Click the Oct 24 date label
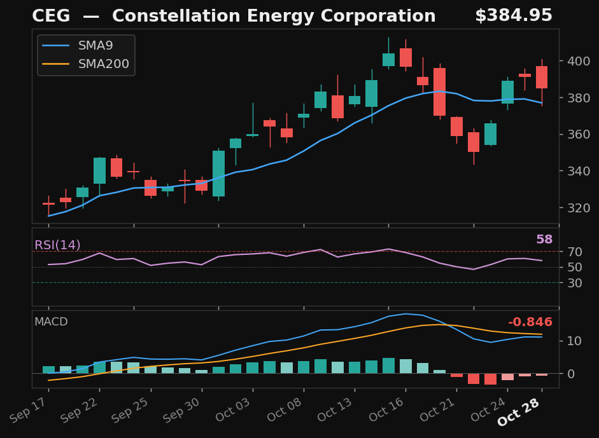 (488, 410)
